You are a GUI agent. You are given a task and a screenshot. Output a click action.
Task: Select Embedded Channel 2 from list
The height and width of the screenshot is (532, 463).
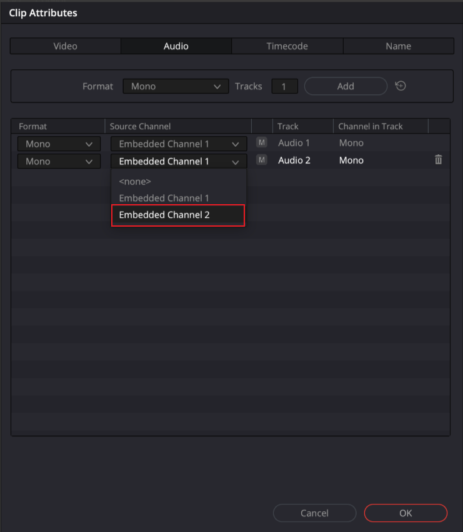(x=177, y=215)
